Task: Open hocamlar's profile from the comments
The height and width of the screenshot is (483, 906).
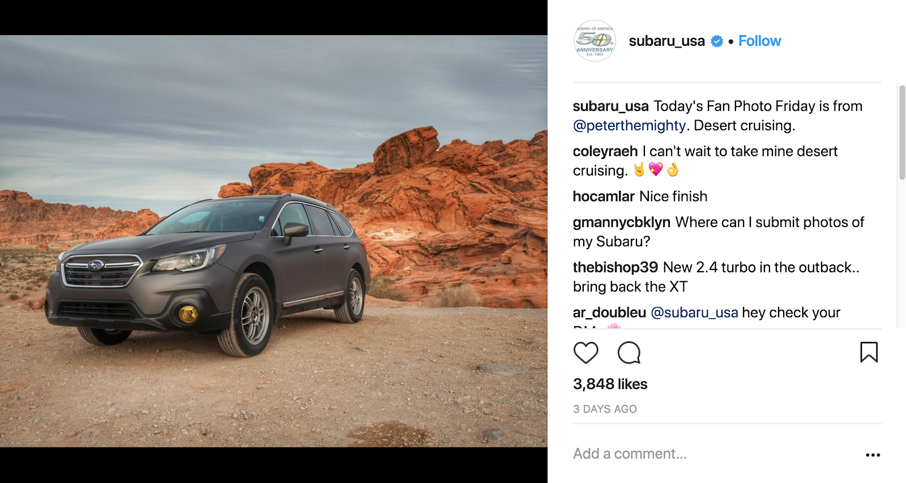Action: click(604, 196)
